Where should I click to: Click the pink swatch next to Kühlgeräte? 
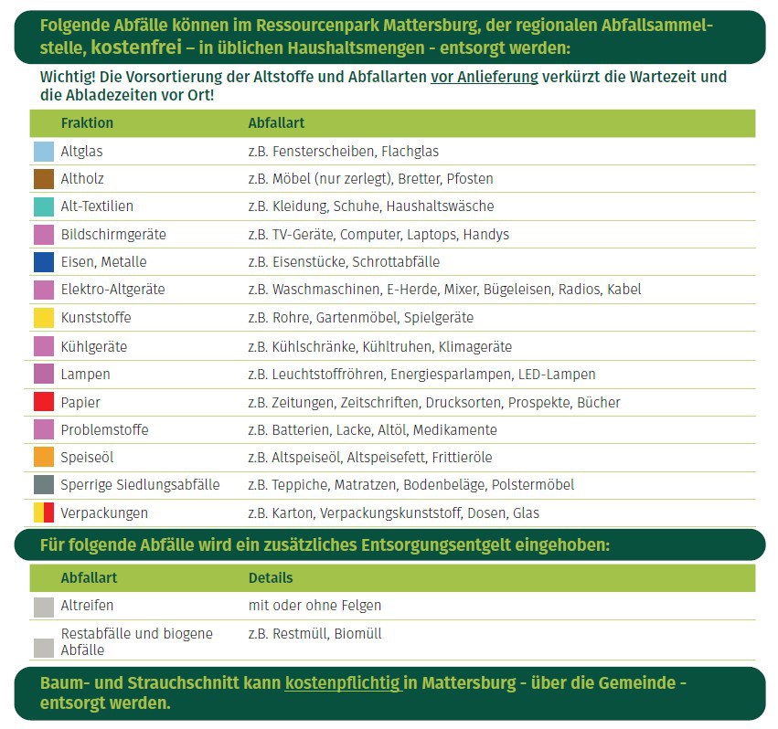[44, 346]
